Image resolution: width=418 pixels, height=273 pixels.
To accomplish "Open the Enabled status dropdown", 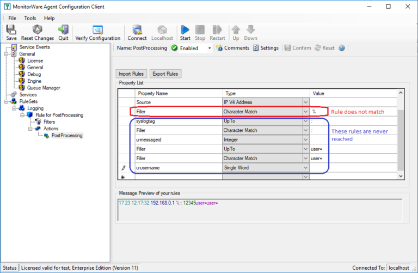I will point(210,48).
